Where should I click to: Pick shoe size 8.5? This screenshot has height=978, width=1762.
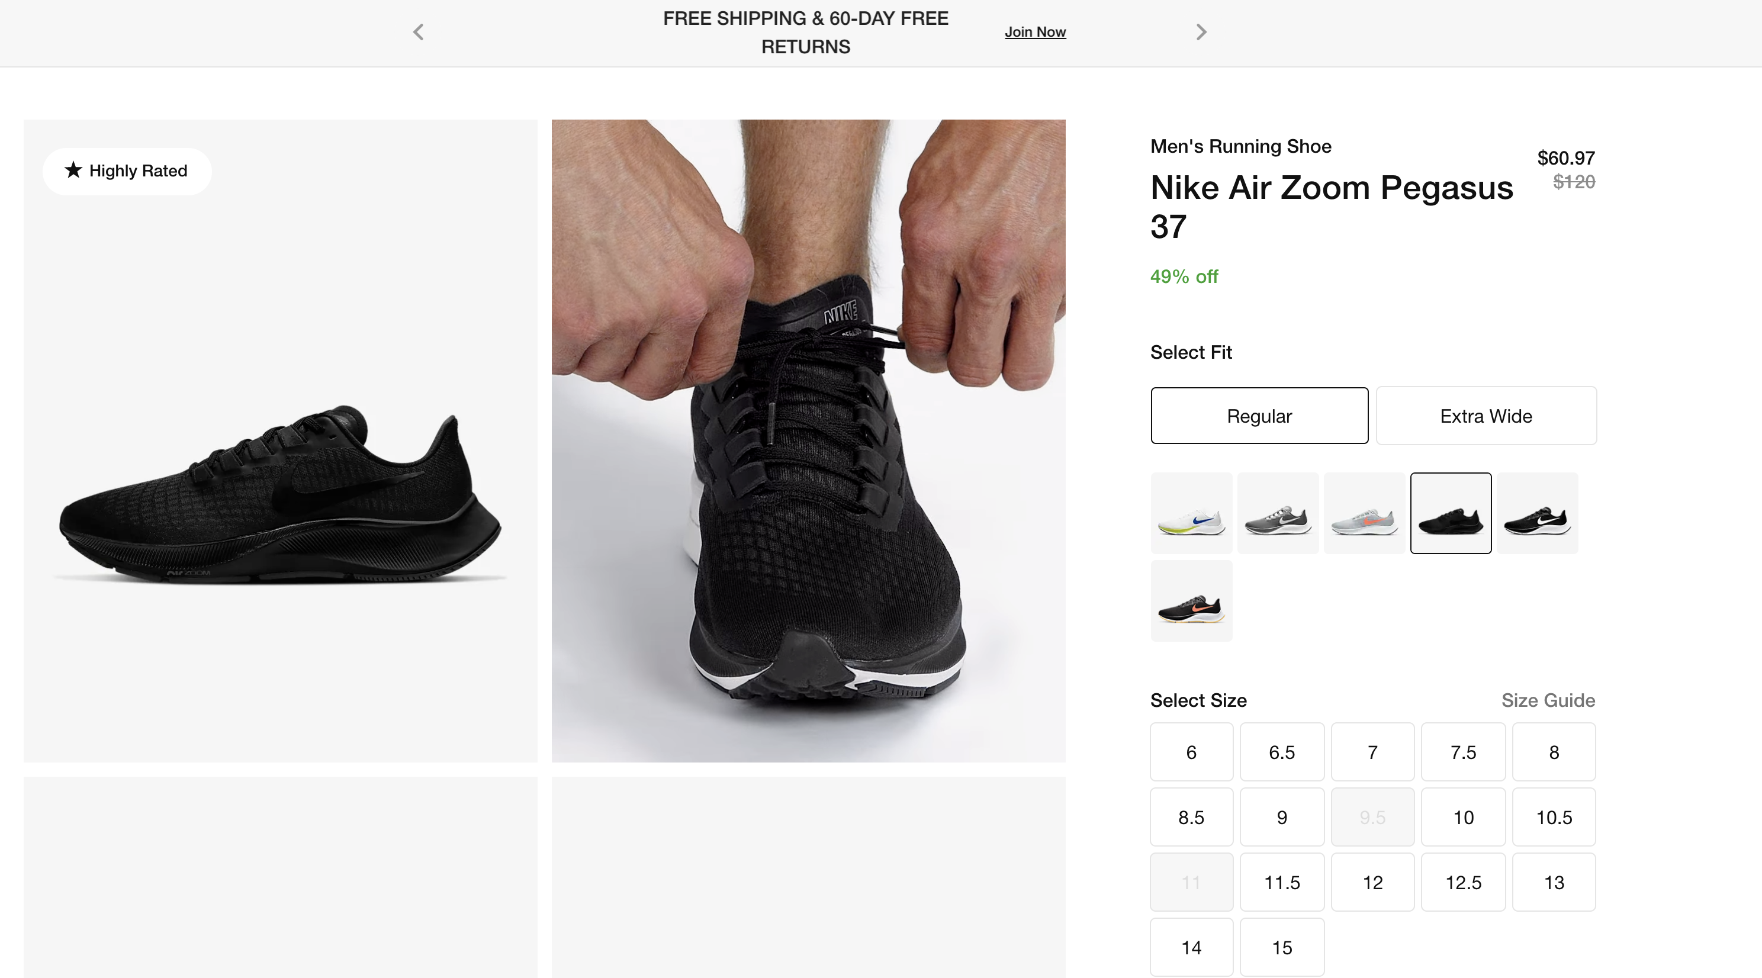(x=1191, y=818)
